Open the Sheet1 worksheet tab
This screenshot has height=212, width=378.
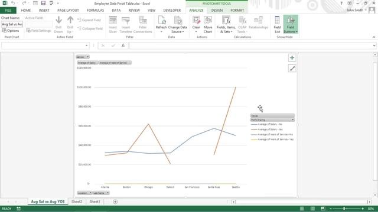click(x=94, y=201)
